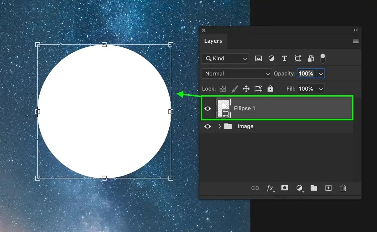
Task: Click the Add Layer Mask icon
Action: click(x=285, y=188)
